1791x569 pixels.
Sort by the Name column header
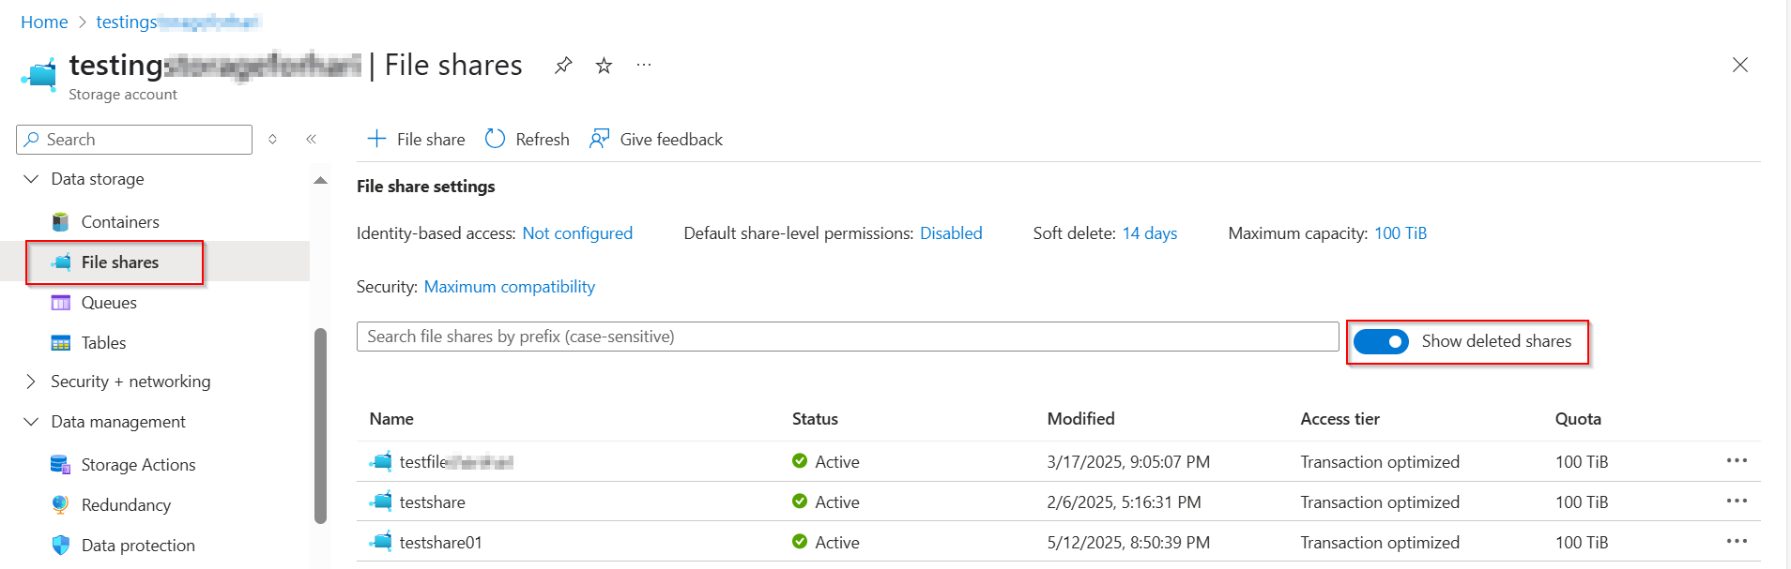(x=391, y=419)
